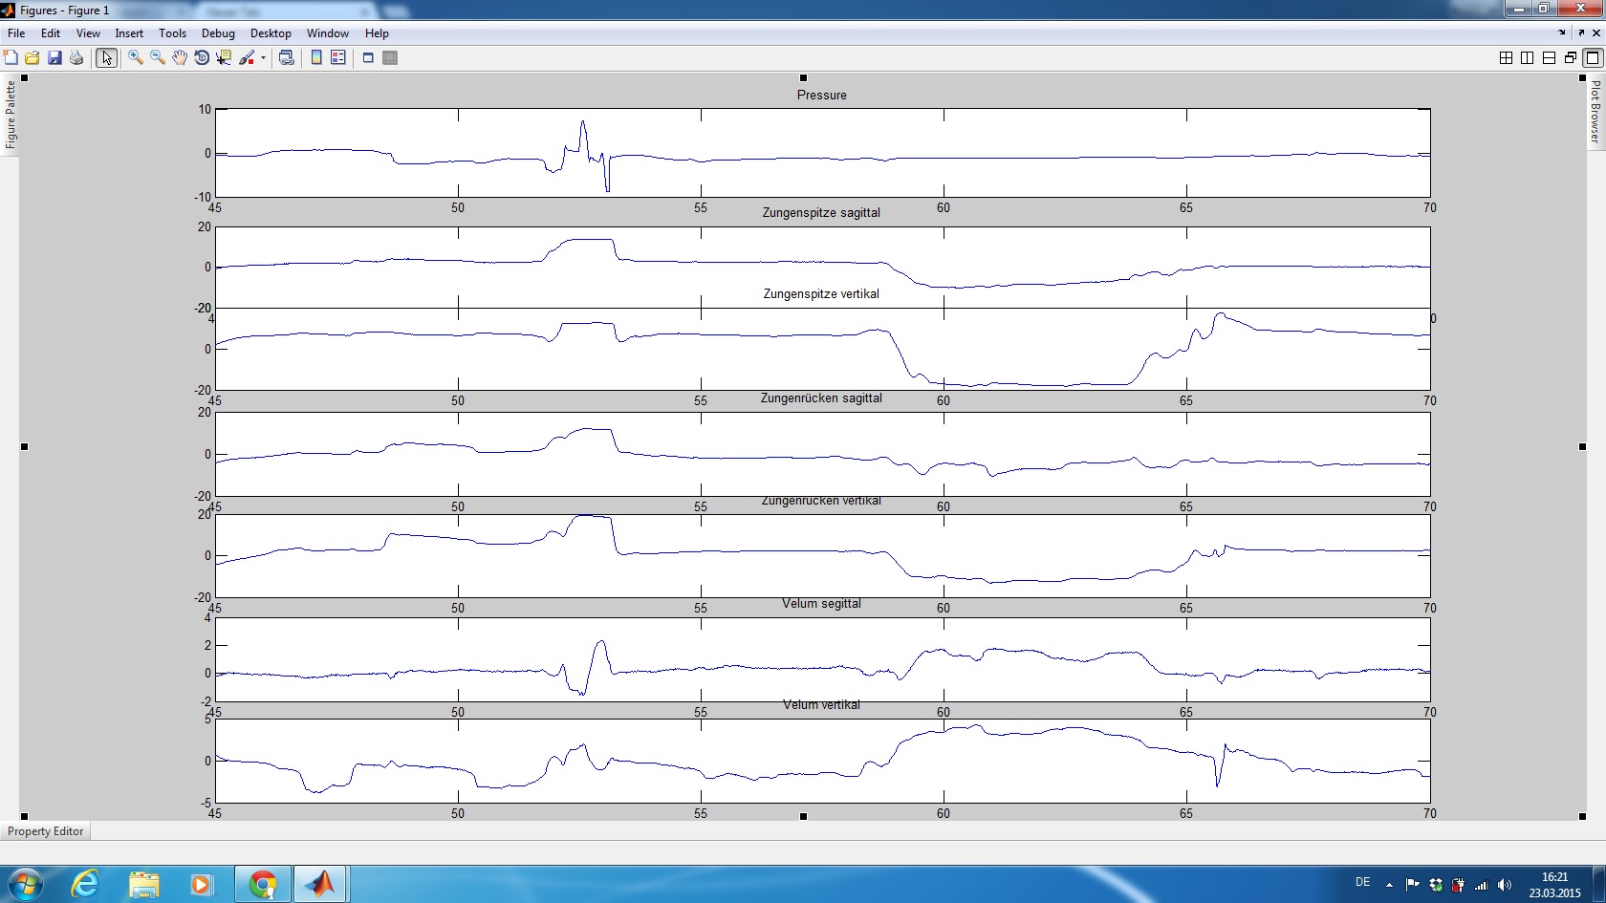Select the Zoom In tool
The height and width of the screenshot is (903, 1606).
coord(136,58)
